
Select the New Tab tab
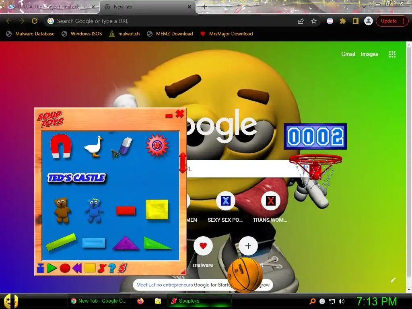pos(148,7)
